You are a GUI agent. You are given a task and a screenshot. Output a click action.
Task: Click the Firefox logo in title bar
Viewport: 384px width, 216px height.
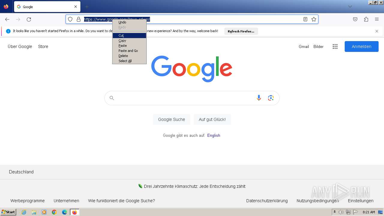tap(6, 7)
